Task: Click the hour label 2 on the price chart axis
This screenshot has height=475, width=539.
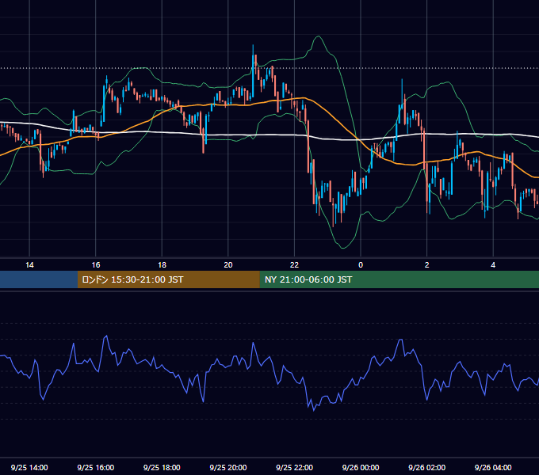Action: coord(427,265)
